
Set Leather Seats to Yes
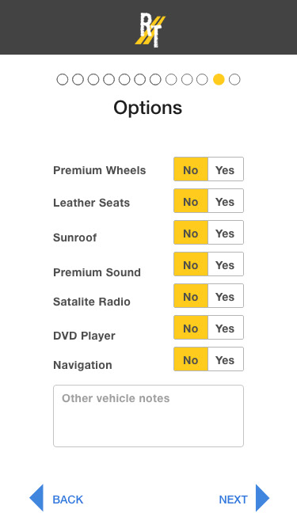coord(226,201)
